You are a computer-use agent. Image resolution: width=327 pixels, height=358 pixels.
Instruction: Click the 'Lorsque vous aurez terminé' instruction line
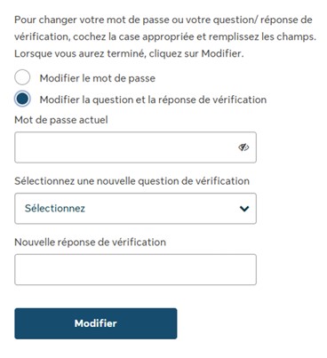point(129,53)
